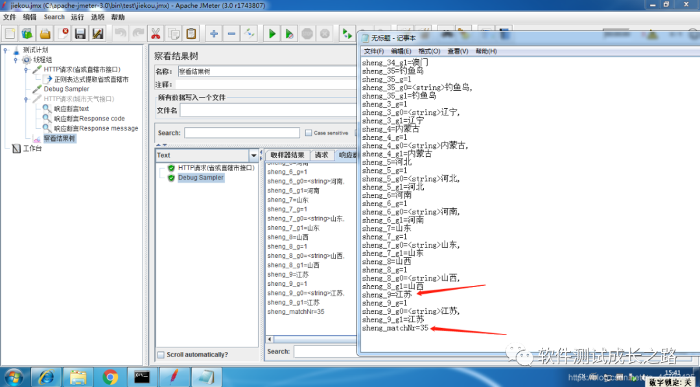Switch to the 请求 tab
Viewport: 700px width, 387px height.
point(321,155)
